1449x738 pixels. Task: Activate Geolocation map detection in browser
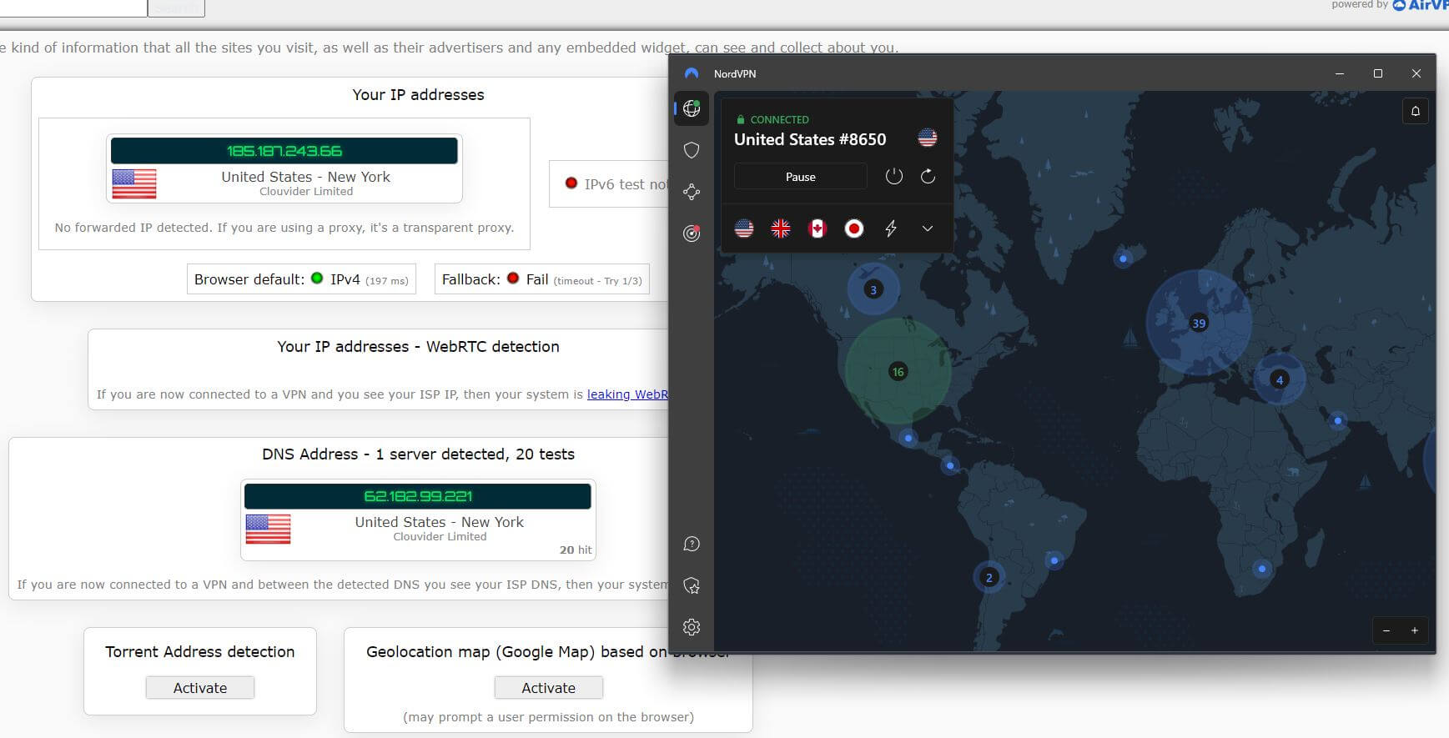tap(548, 688)
